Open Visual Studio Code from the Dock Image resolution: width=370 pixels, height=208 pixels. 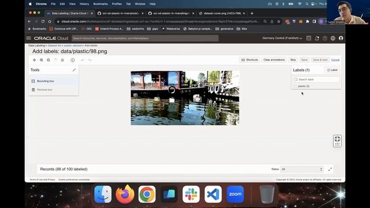point(213,194)
